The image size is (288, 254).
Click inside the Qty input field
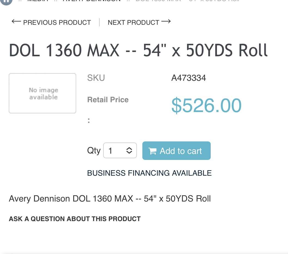114,150
